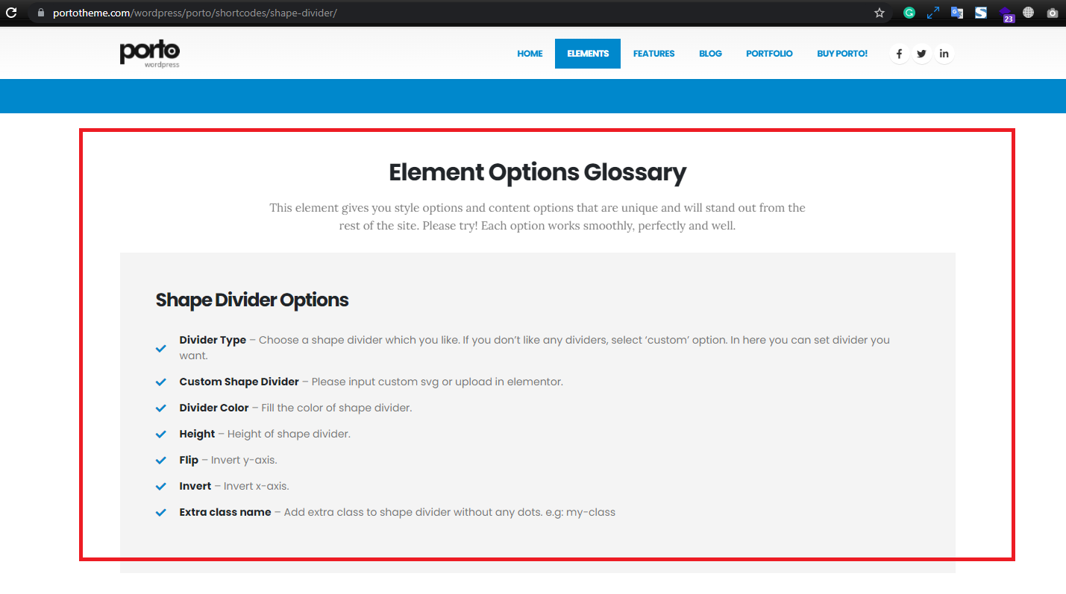Viewport: 1066px width, 594px height.
Task: Click the checkmark beside Height
Action: (160, 435)
